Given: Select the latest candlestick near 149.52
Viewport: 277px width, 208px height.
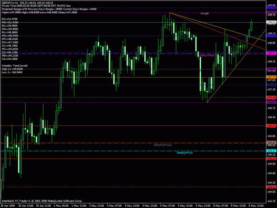Looking at the screenshot, I should click(251, 26).
